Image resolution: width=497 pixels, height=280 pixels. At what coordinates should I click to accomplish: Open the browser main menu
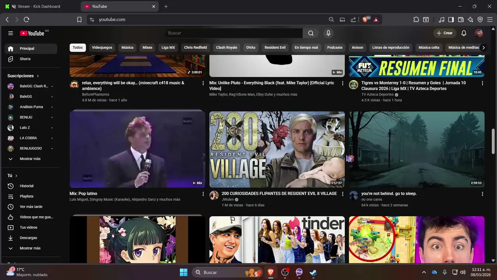(490, 19)
